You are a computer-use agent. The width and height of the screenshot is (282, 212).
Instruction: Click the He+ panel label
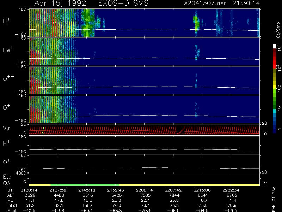(x=8, y=49)
